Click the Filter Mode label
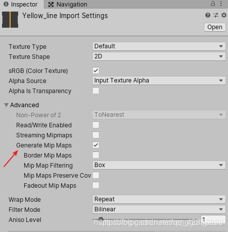The width and height of the screenshot is (228, 232). pos(24,210)
